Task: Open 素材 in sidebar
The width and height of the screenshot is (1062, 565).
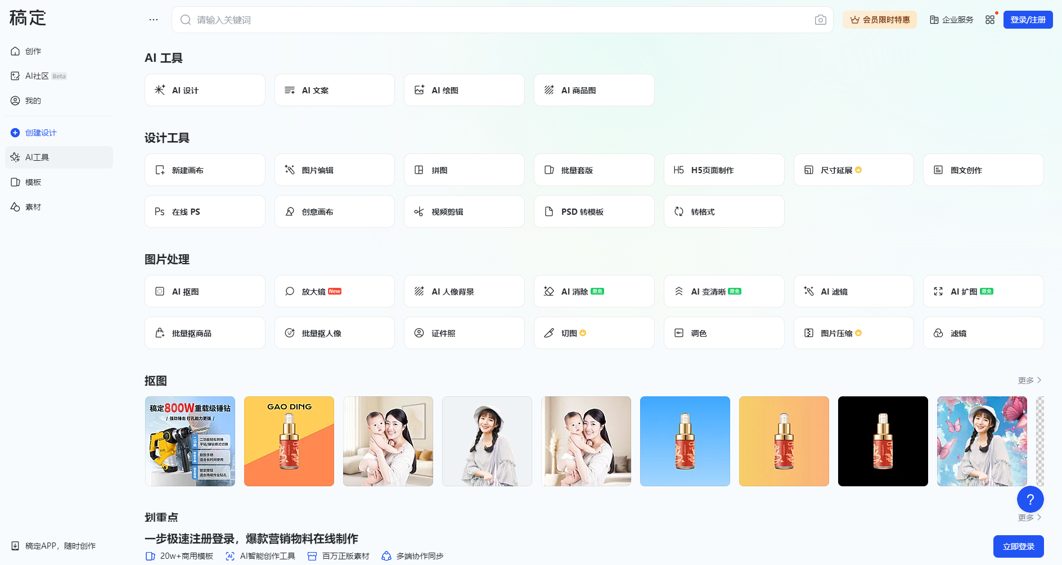Action: [59, 207]
